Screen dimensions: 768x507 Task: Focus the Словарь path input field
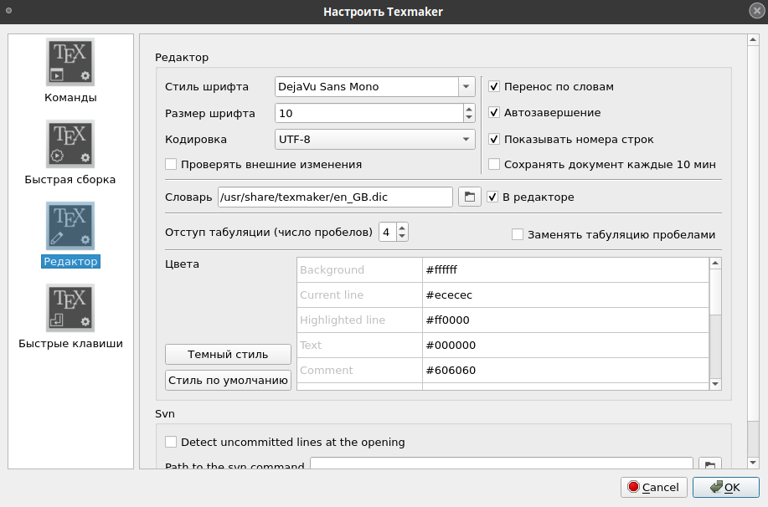(x=335, y=197)
